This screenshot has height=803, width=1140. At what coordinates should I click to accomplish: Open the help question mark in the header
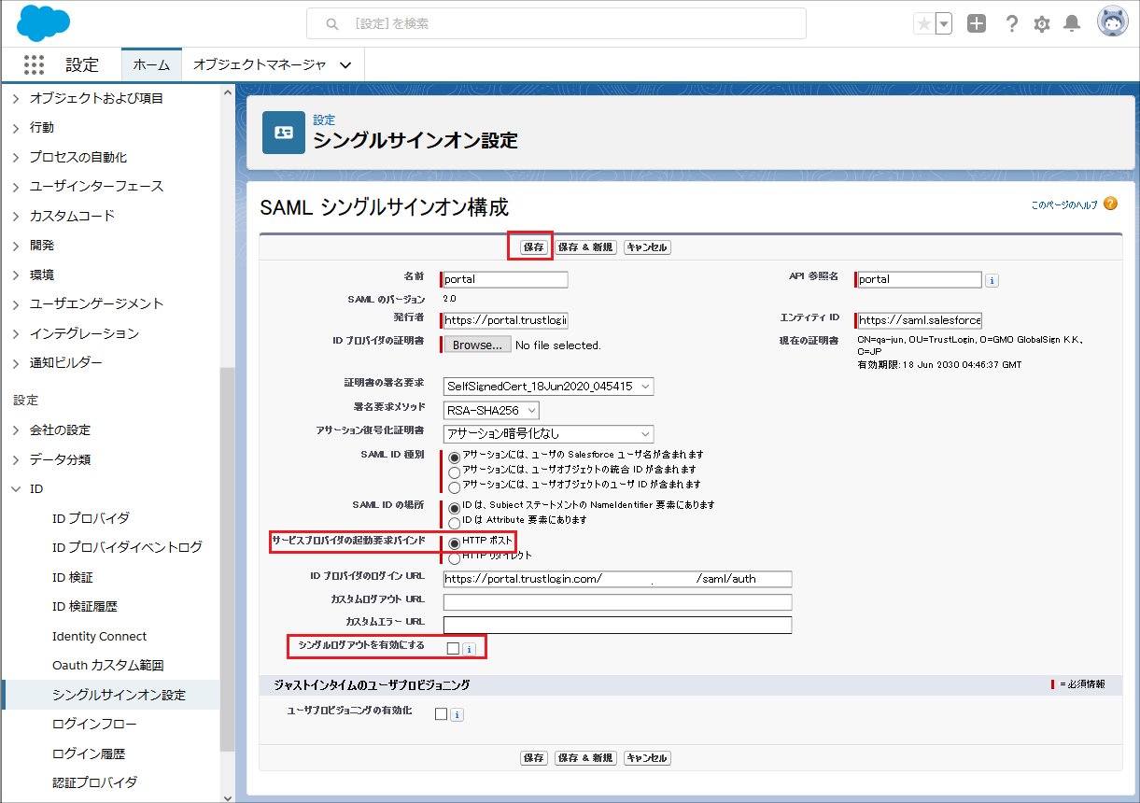pyautogui.click(x=1011, y=24)
